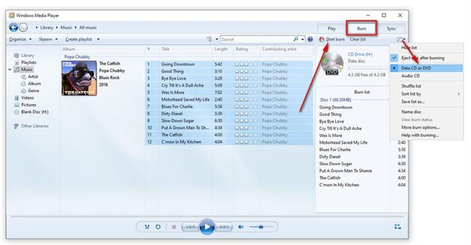Open the Stream dropdown menu

click(x=48, y=39)
